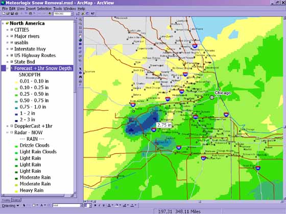The height and width of the screenshot is (214, 286).
Task: Click the 2.75 in map tip label
Action: (164, 125)
